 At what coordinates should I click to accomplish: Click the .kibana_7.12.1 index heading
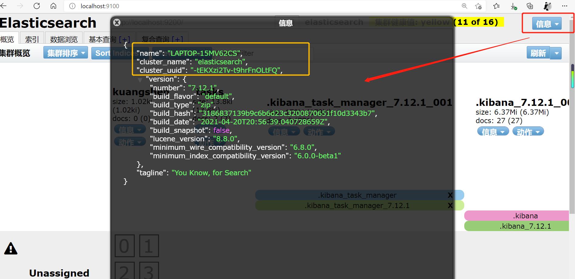(522, 102)
